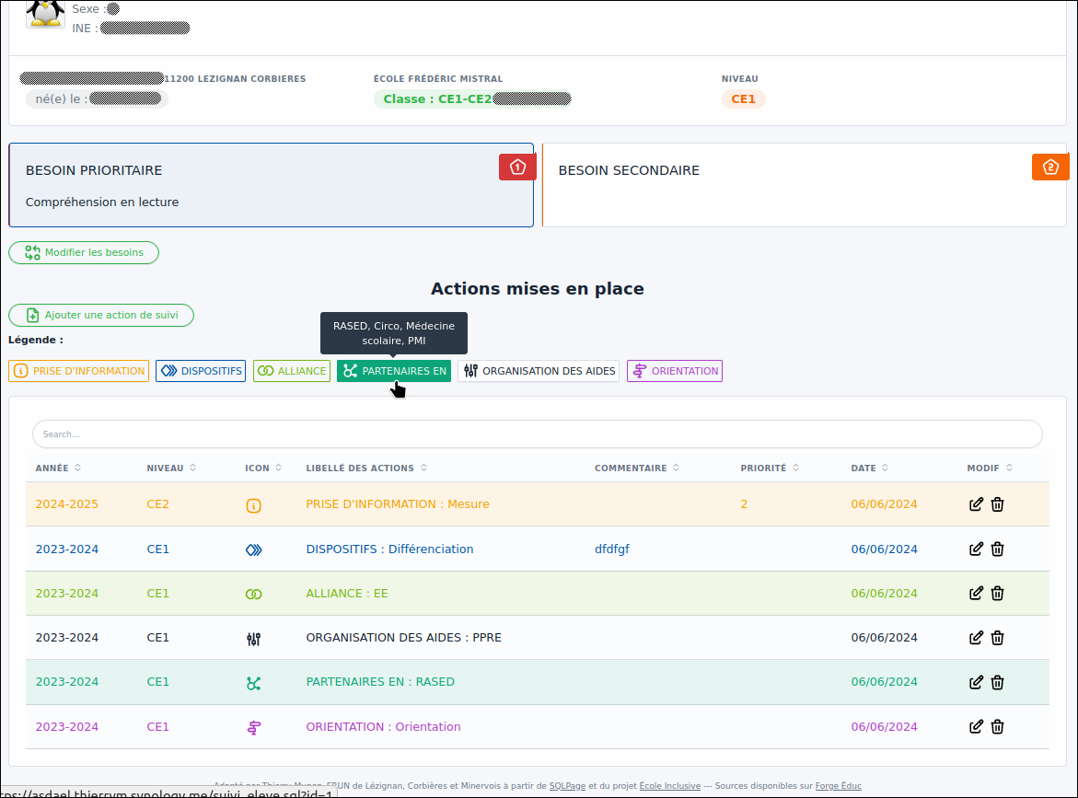The height and width of the screenshot is (798, 1078).
Task: Click the linked-rings icon in the ALLIANCE : EE row
Action: pos(254,595)
